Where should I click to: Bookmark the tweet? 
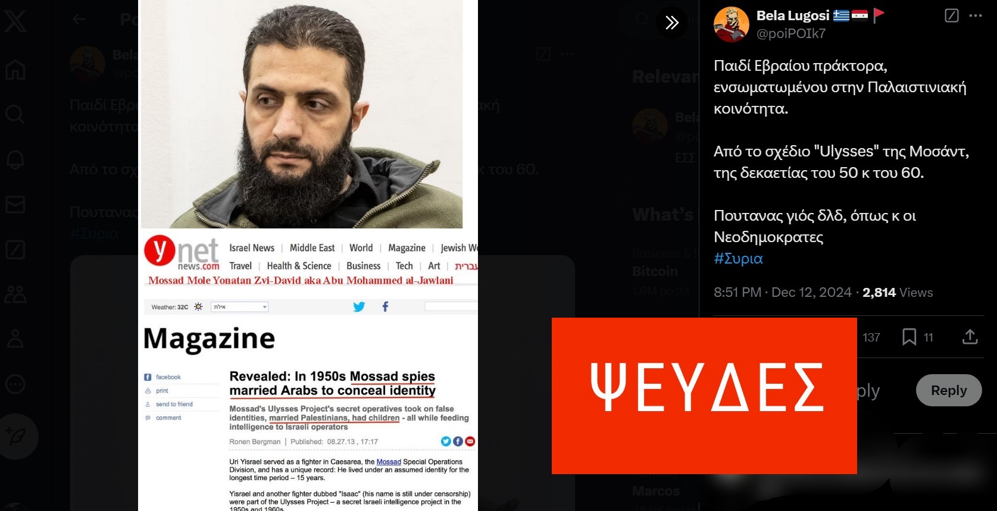point(909,337)
